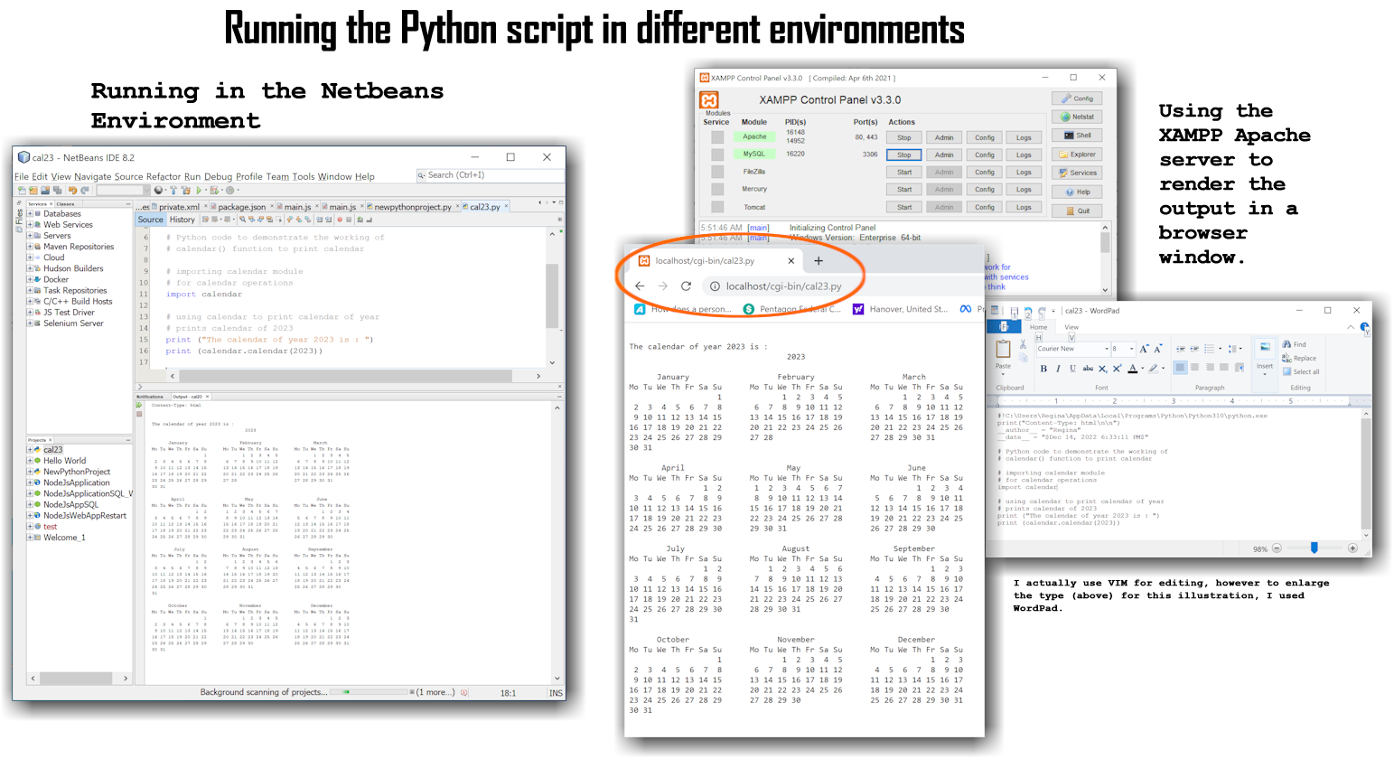Click WordPad Paste clipboard icon
Screen dimensions: 1394x759
(x=1003, y=349)
